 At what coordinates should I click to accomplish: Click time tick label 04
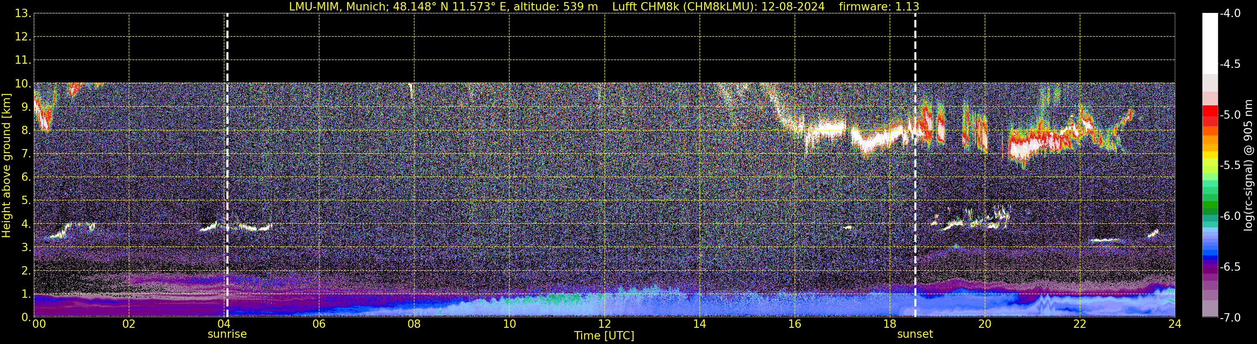[x=224, y=324]
